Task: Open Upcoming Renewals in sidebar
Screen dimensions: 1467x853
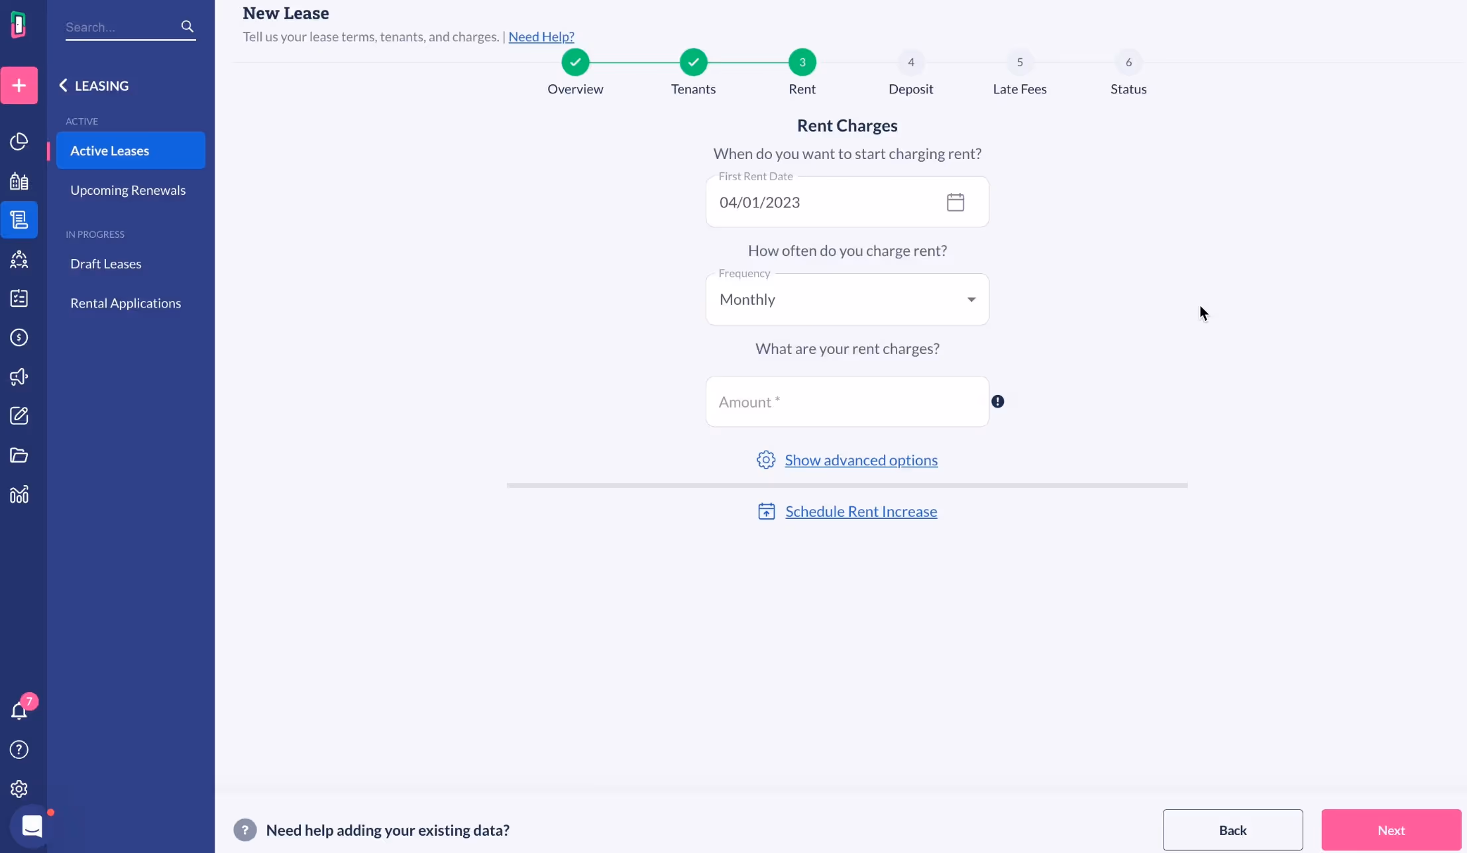Action: [x=128, y=190]
